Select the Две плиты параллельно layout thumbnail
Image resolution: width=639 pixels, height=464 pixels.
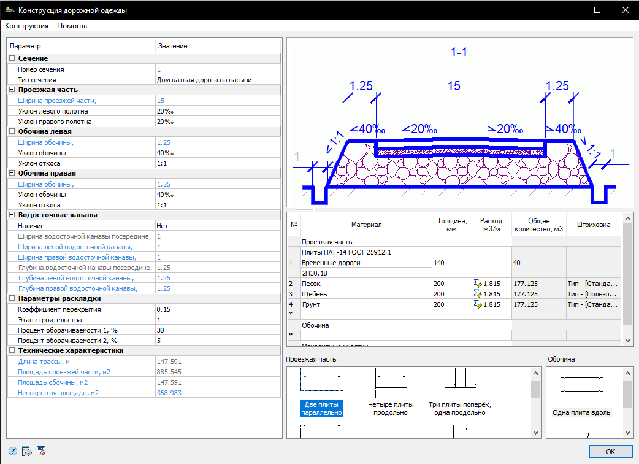[x=321, y=392]
